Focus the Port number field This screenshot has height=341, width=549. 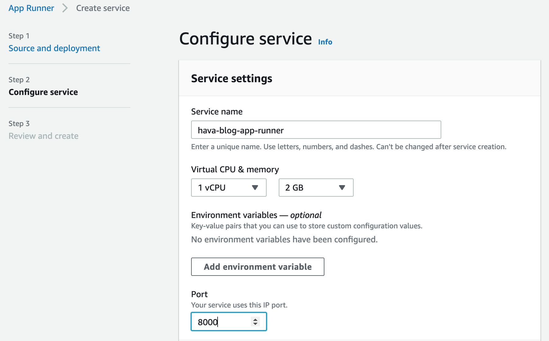click(x=229, y=322)
